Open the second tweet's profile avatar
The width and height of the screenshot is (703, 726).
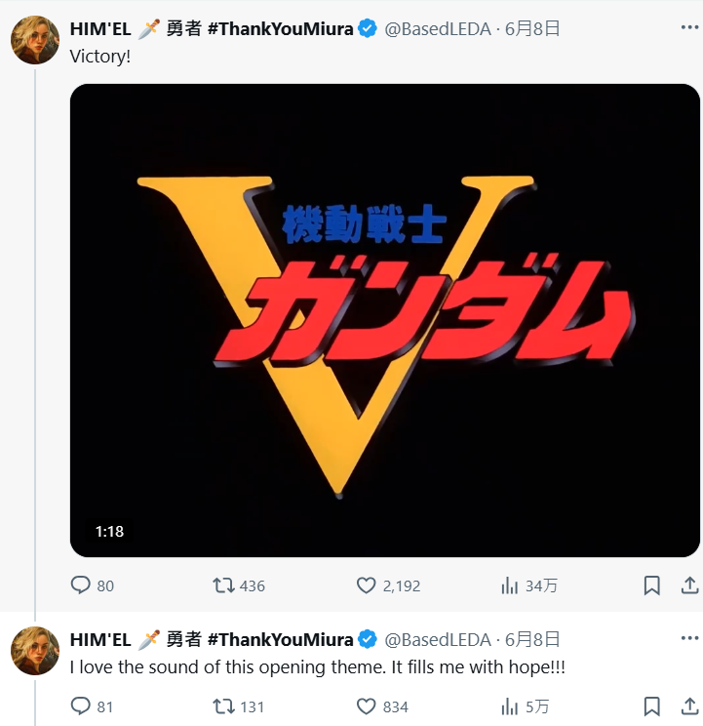pos(35,651)
